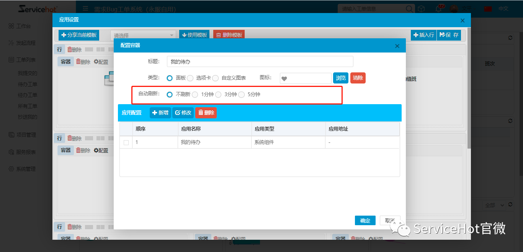Image resolution: width=523 pixels, height=252 pixels.
Task: Close the 配置容器 dialog
Action: click(397, 46)
